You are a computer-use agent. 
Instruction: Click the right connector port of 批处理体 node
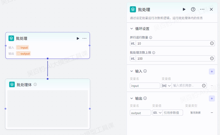point(90,109)
